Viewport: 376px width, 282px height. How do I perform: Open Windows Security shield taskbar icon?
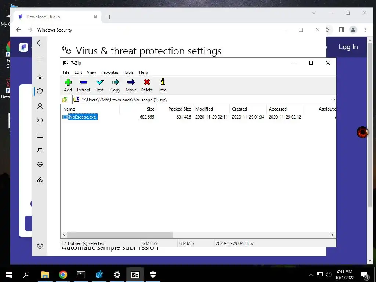tap(153, 275)
